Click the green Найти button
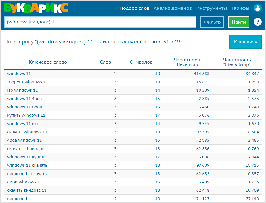 point(239,22)
